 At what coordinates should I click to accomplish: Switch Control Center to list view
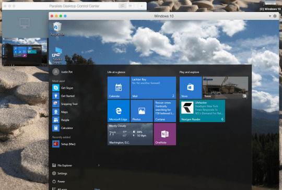pos(130,6)
